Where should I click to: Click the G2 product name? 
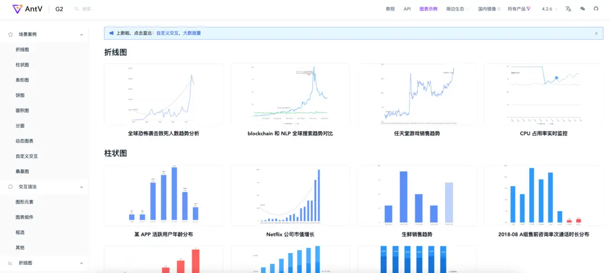click(x=59, y=8)
